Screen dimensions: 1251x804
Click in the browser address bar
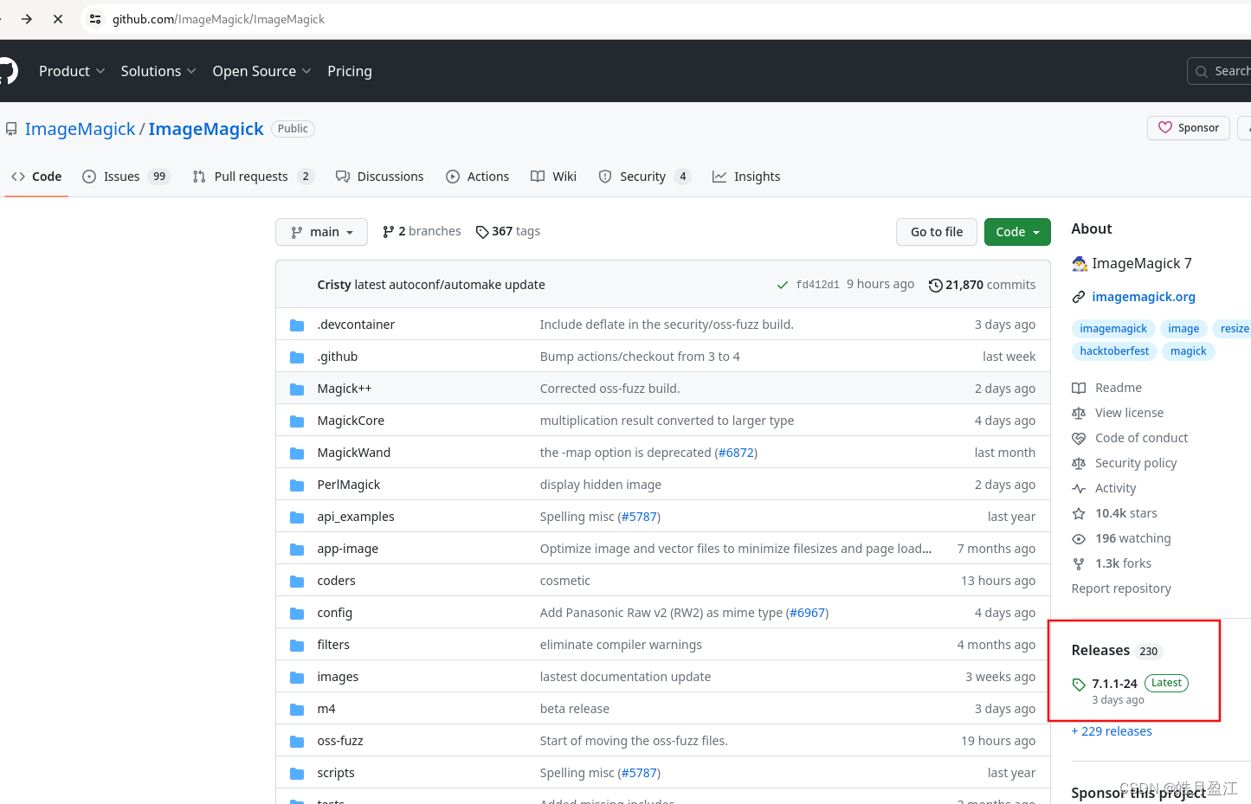click(x=667, y=18)
